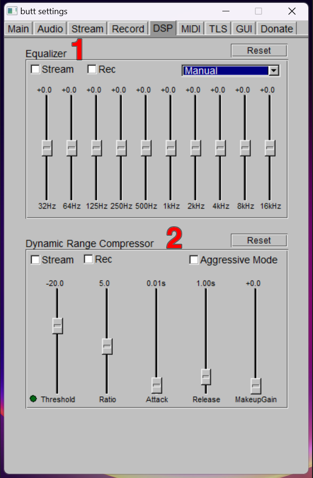Click the compressor Ratio slider handle
The width and height of the screenshot is (313, 478).
(107, 346)
